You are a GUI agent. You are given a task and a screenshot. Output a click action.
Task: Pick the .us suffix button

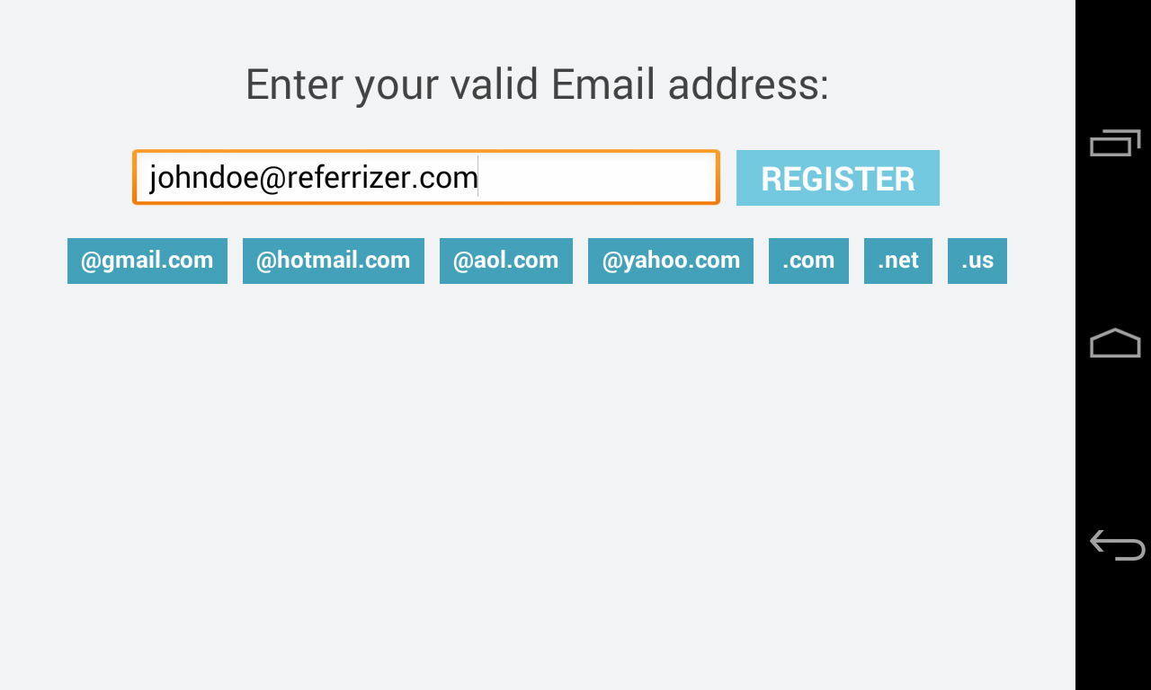point(977,261)
